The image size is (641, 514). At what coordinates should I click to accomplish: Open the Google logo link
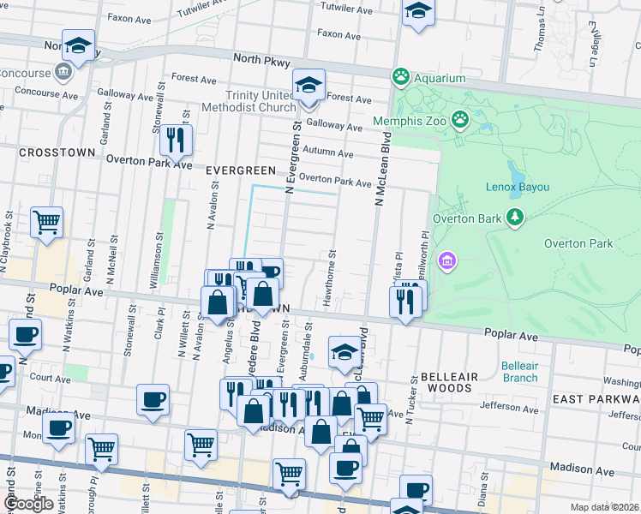[29, 505]
